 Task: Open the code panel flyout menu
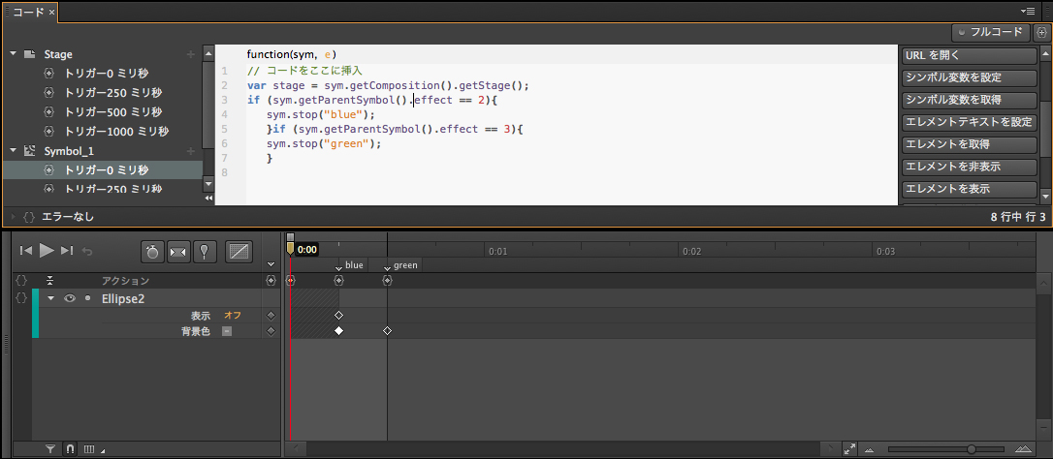coord(1028,11)
